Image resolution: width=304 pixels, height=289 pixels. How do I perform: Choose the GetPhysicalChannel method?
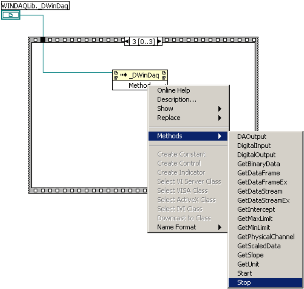tap(265, 237)
